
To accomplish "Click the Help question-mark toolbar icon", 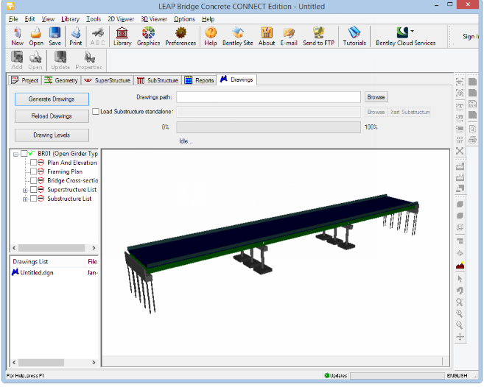I will pyautogui.click(x=211, y=36).
